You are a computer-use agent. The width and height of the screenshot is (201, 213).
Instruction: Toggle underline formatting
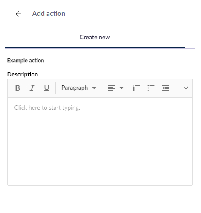point(46,88)
